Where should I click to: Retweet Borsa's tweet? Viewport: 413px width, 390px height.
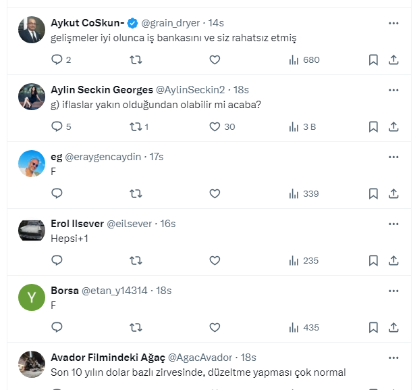(x=136, y=327)
